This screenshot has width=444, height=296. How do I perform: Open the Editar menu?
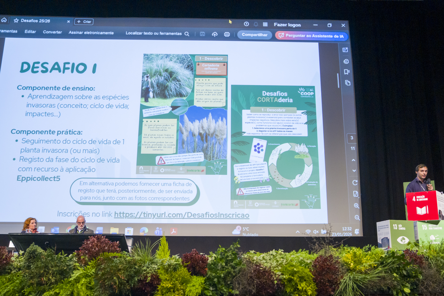pos(30,32)
